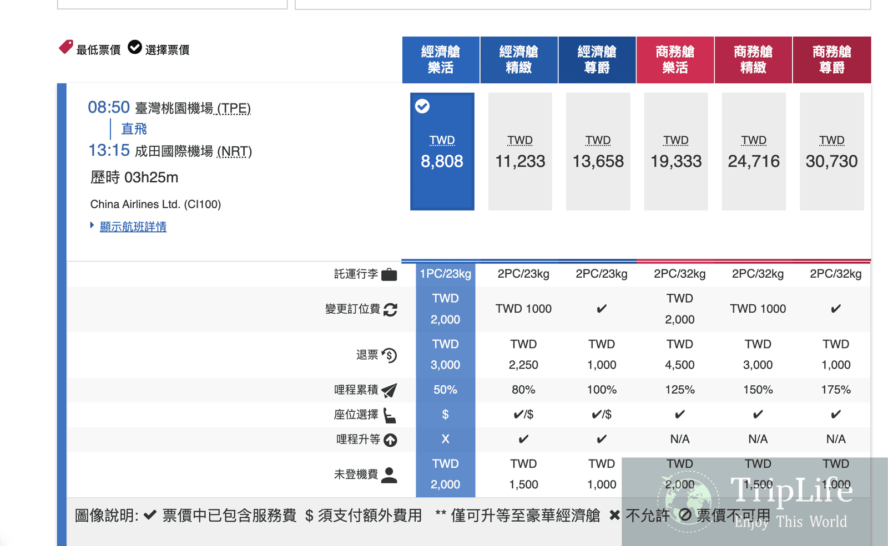Click the 成田國際機場 (NRT) arrival airport text

tap(193, 151)
